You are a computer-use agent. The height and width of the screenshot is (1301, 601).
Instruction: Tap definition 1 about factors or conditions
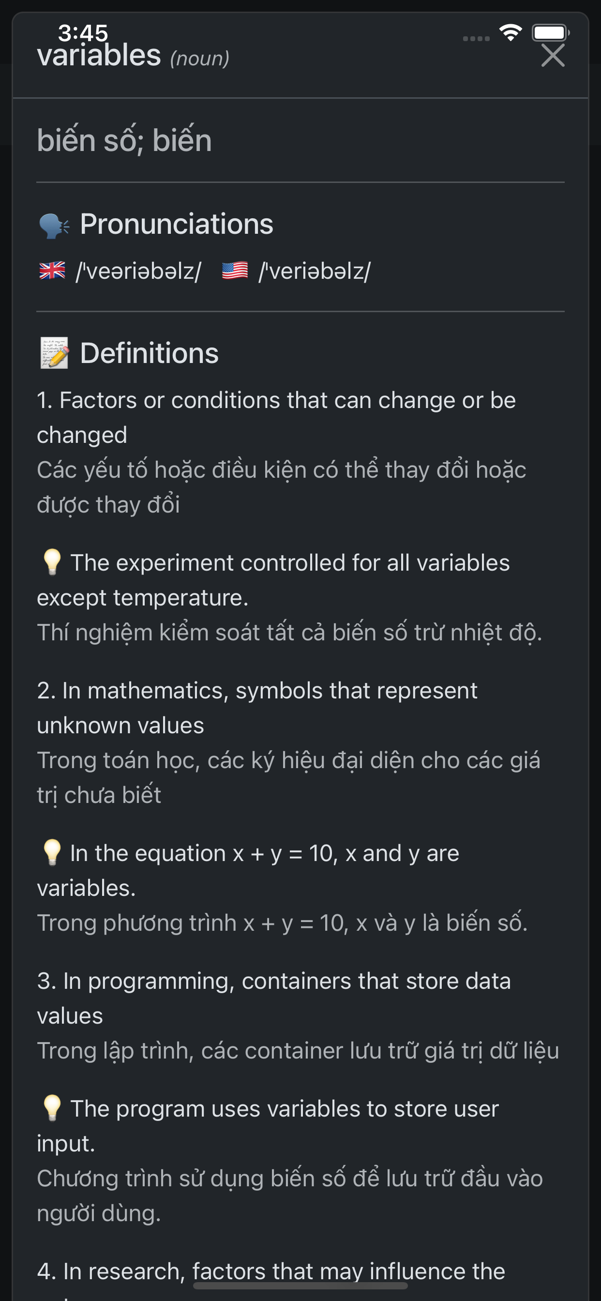(x=276, y=418)
